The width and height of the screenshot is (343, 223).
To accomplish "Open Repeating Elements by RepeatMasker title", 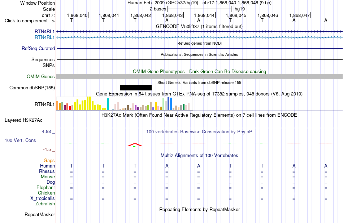I will [200, 209].
